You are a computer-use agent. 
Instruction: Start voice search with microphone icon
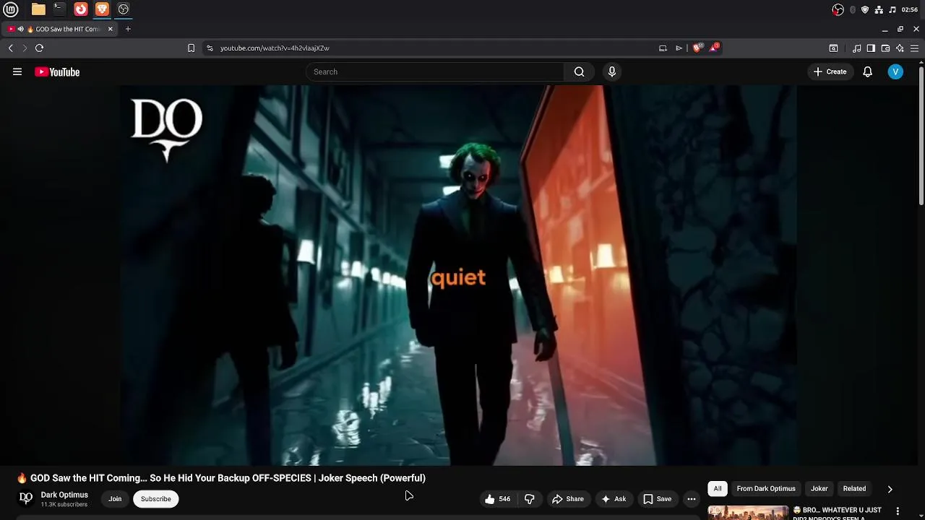612,71
